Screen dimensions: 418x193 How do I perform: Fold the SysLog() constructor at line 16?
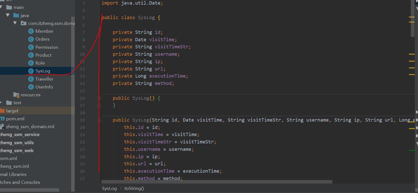pos(99,98)
